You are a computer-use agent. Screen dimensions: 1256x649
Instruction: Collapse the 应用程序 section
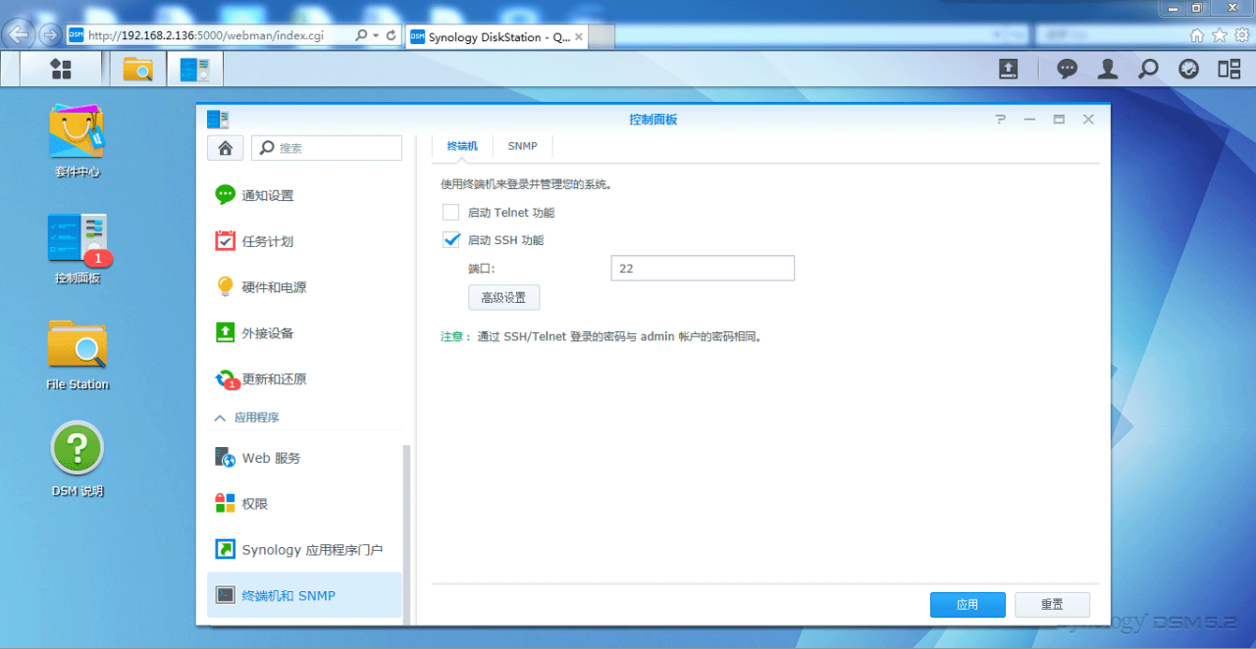coord(219,418)
